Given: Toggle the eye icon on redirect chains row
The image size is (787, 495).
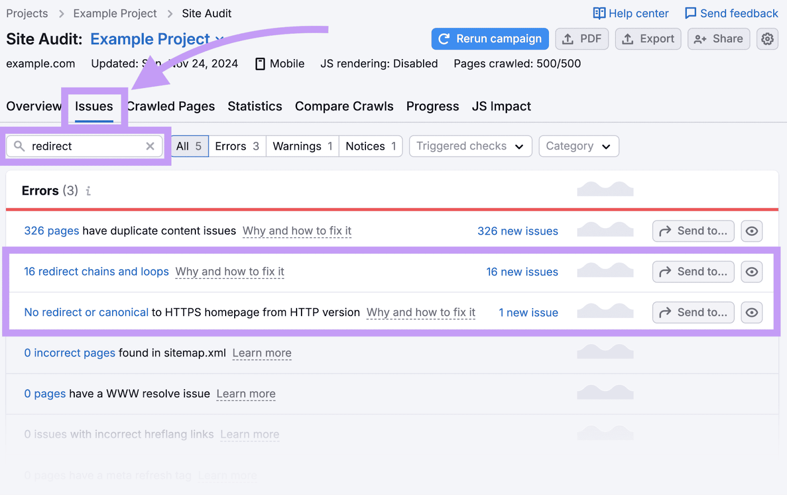Looking at the screenshot, I should [752, 271].
